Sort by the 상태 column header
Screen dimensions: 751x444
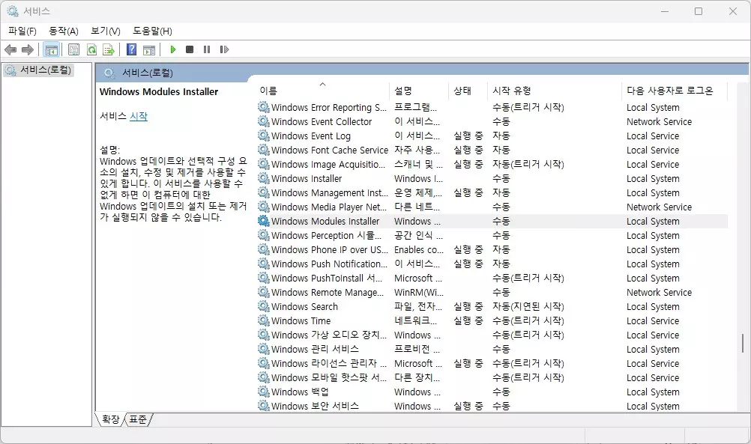[x=469, y=91]
